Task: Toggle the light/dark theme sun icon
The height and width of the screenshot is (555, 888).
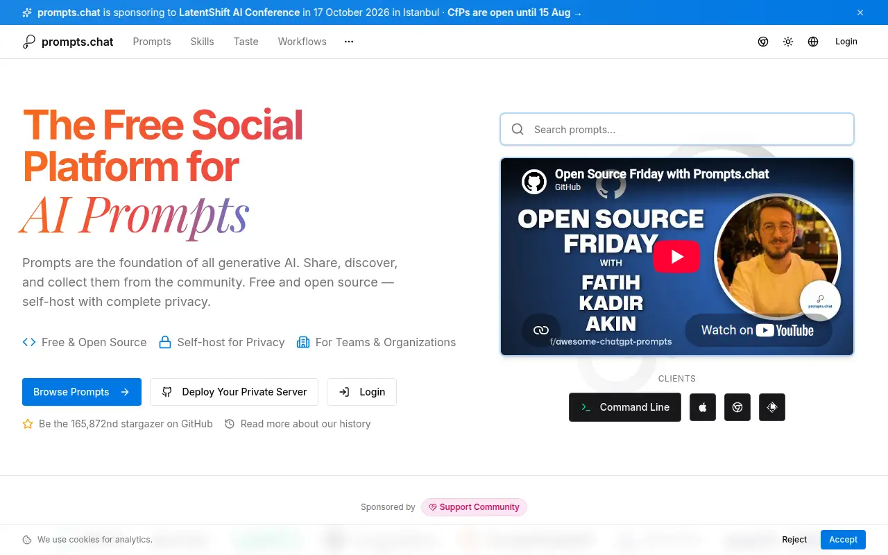Action: click(x=788, y=42)
